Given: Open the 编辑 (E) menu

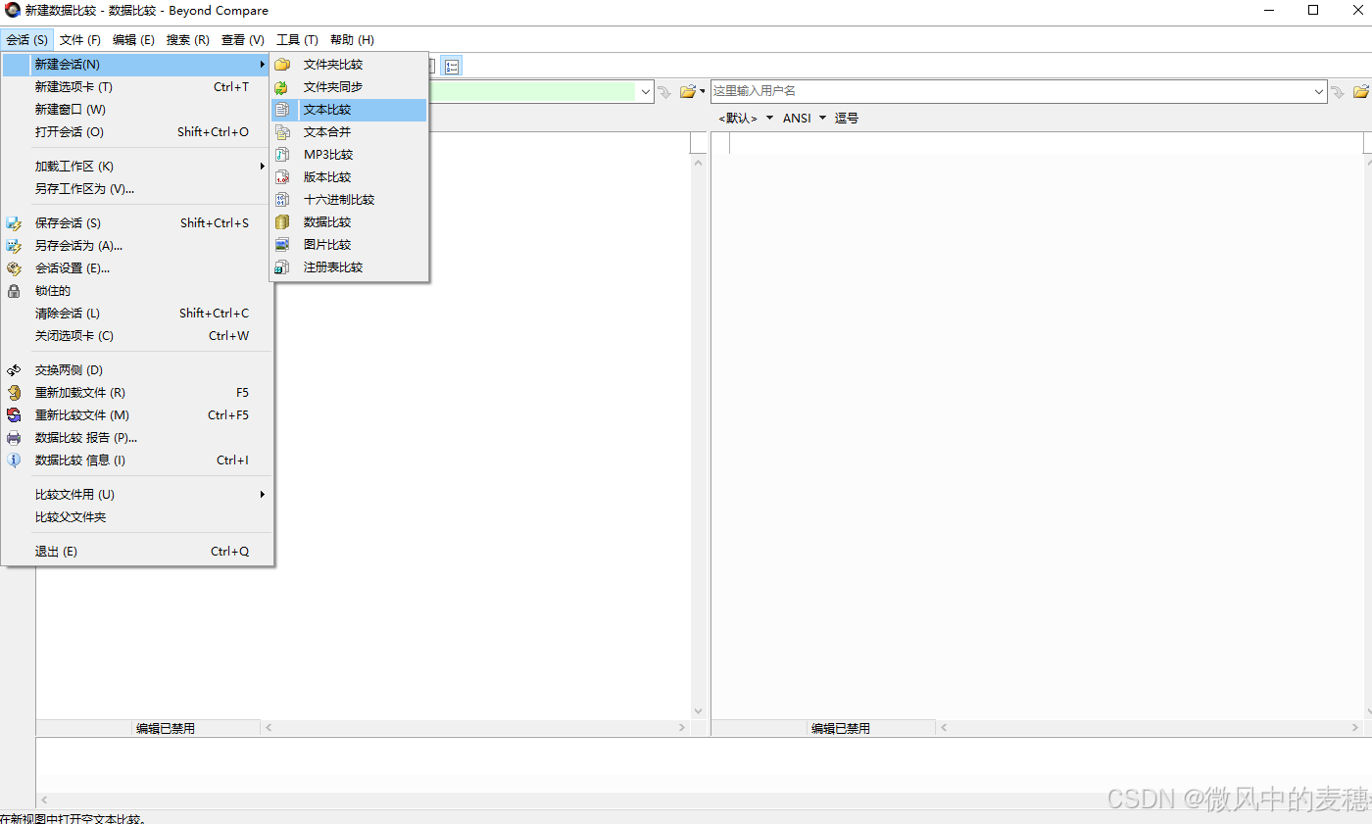Looking at the screenshot, I should pos(133,40).
